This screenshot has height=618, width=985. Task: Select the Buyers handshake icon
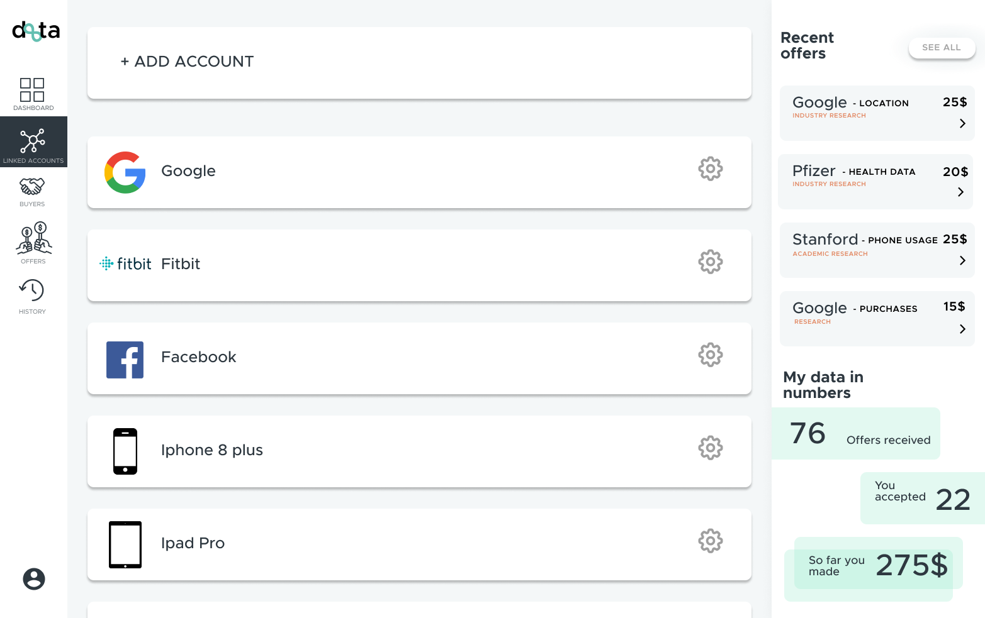pyautogui.click(x=32, y=186)
